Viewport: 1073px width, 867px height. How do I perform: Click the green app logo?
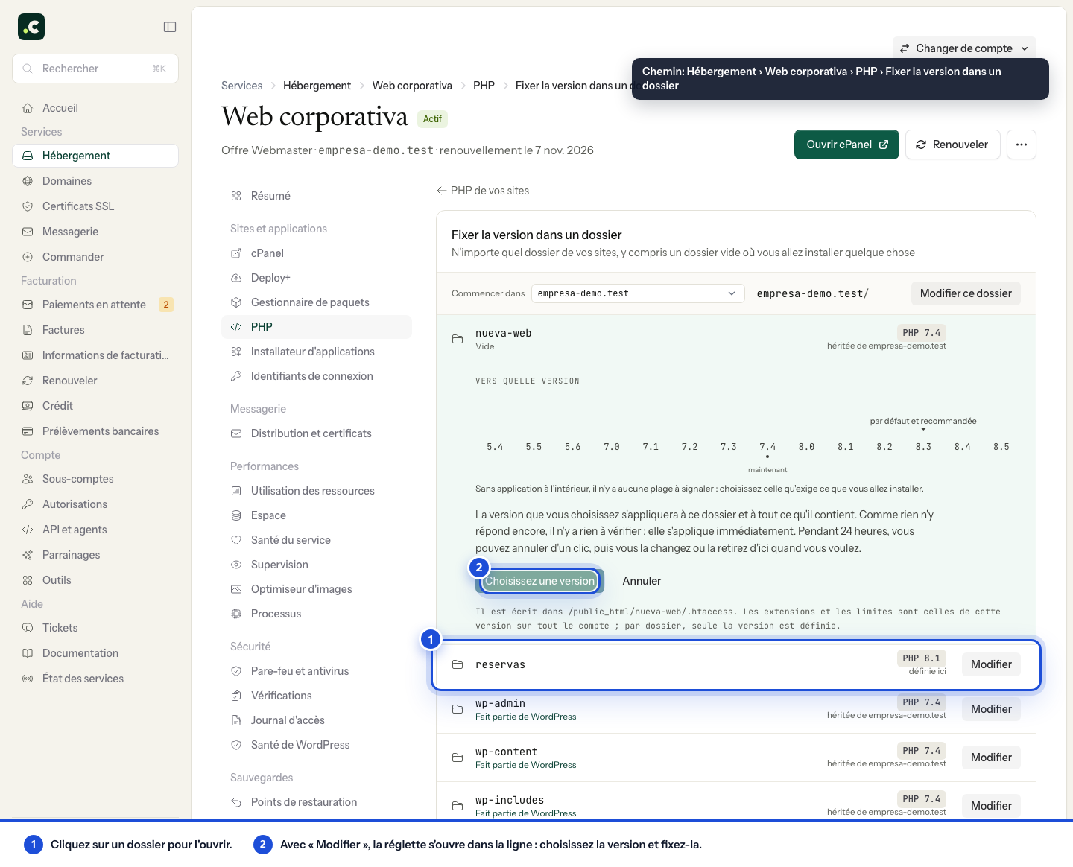pos(31,27)
